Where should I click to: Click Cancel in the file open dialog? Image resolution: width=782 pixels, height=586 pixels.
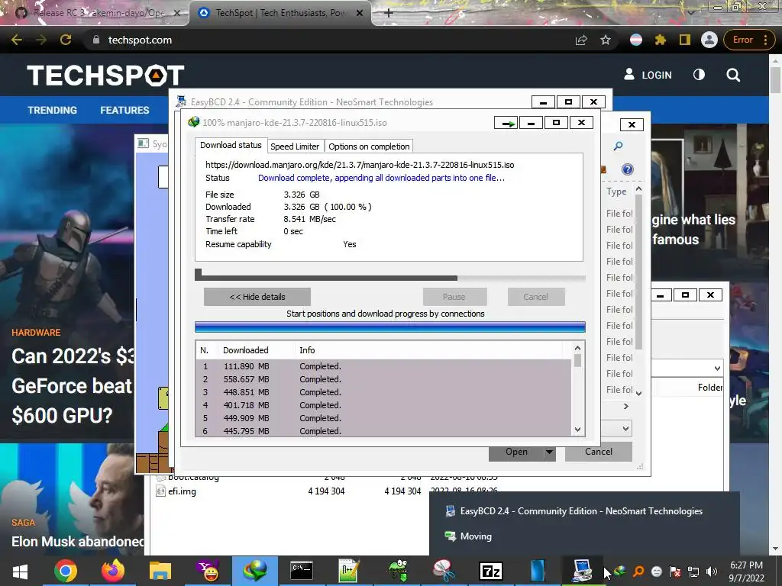(599, 452)
